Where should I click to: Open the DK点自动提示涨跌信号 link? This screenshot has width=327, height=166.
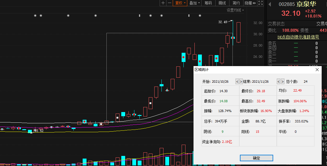coord(298,37)
